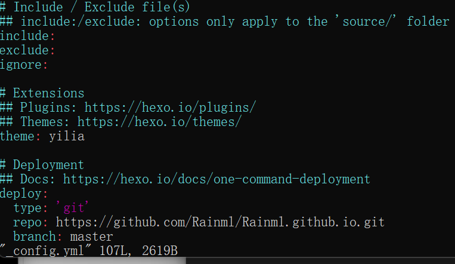Viewport: 455px width, 264px height.
Task: Open the hexo.io themes link
Action: (159, 122)
